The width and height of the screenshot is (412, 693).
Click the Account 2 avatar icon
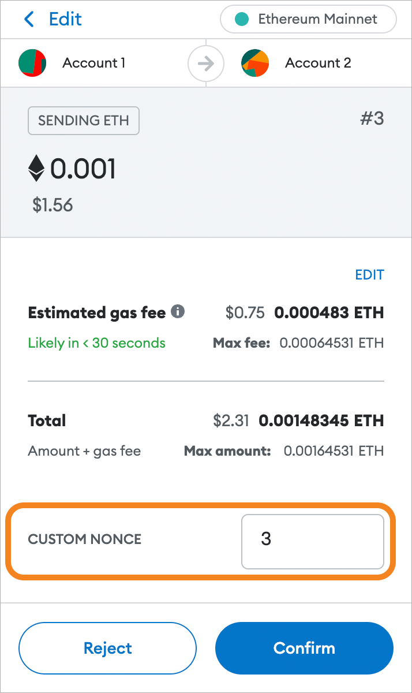(255, 63)
